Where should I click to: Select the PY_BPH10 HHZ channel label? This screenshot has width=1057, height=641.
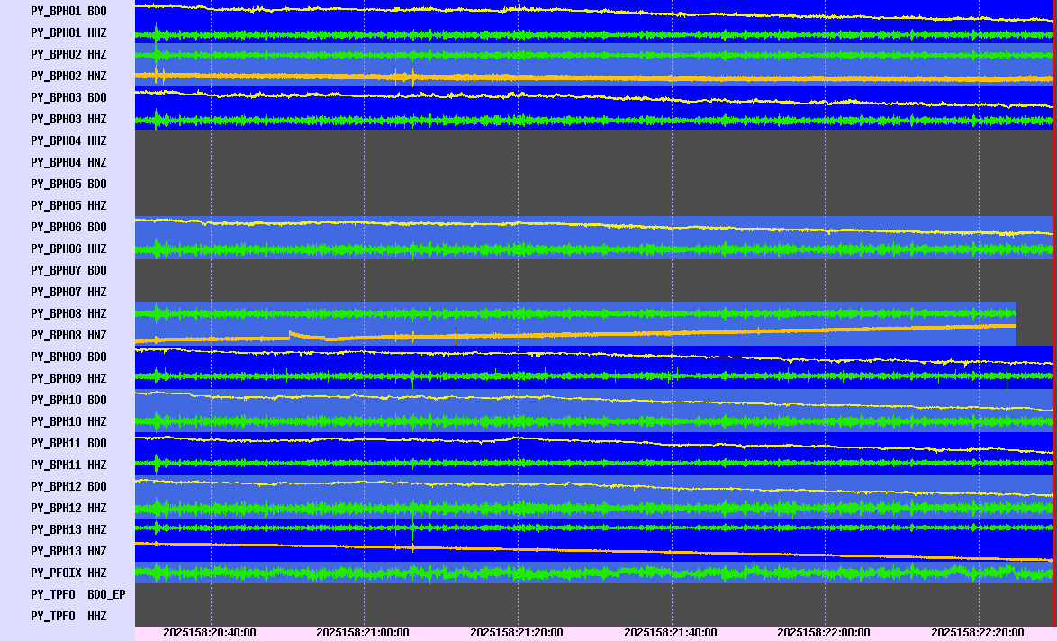coord(68,421)
